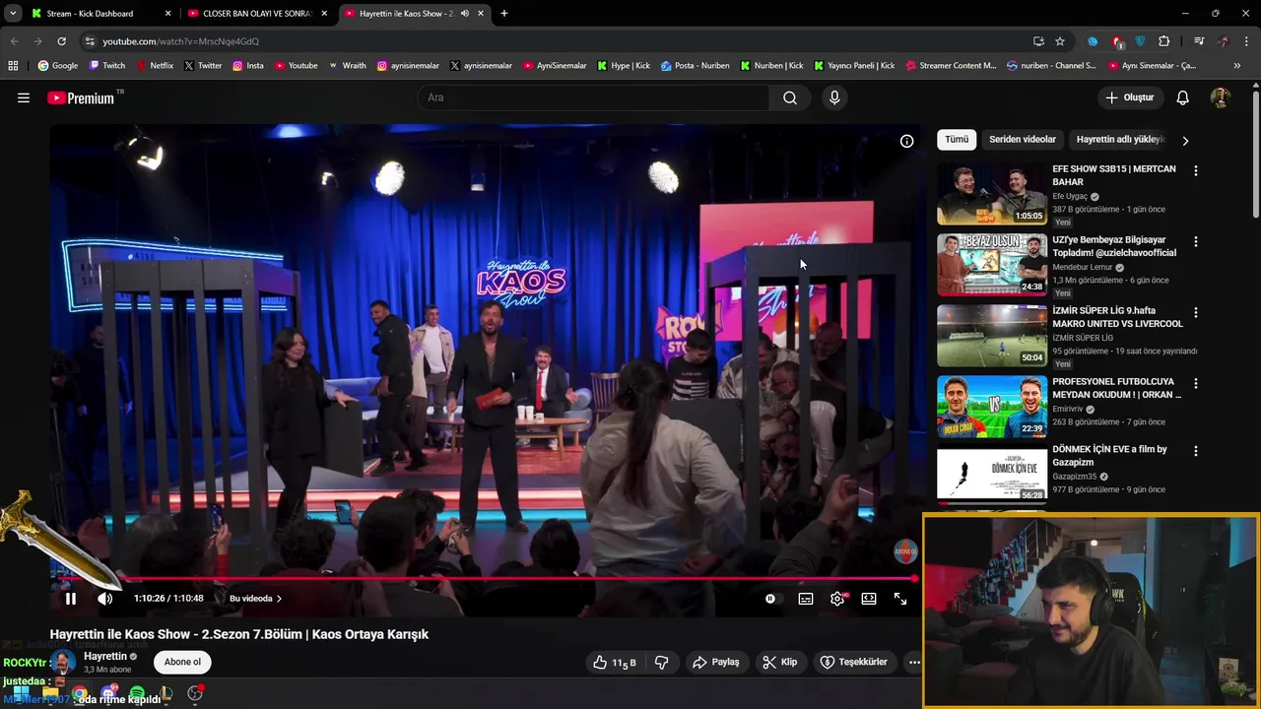Toggle subtitles/closed captions in the player

pos(806,599)
